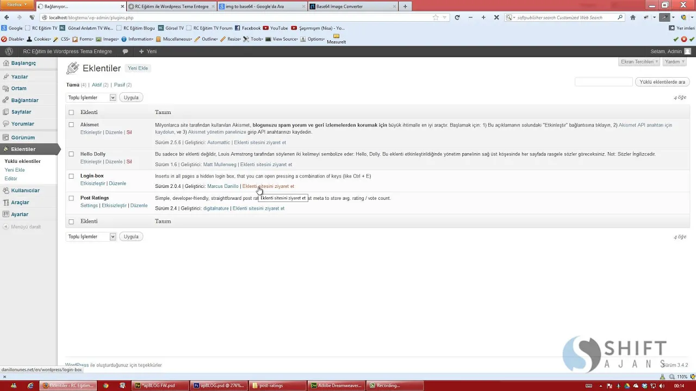Open the Google bookmark
The image size is (696, 391).
point(12,28)
